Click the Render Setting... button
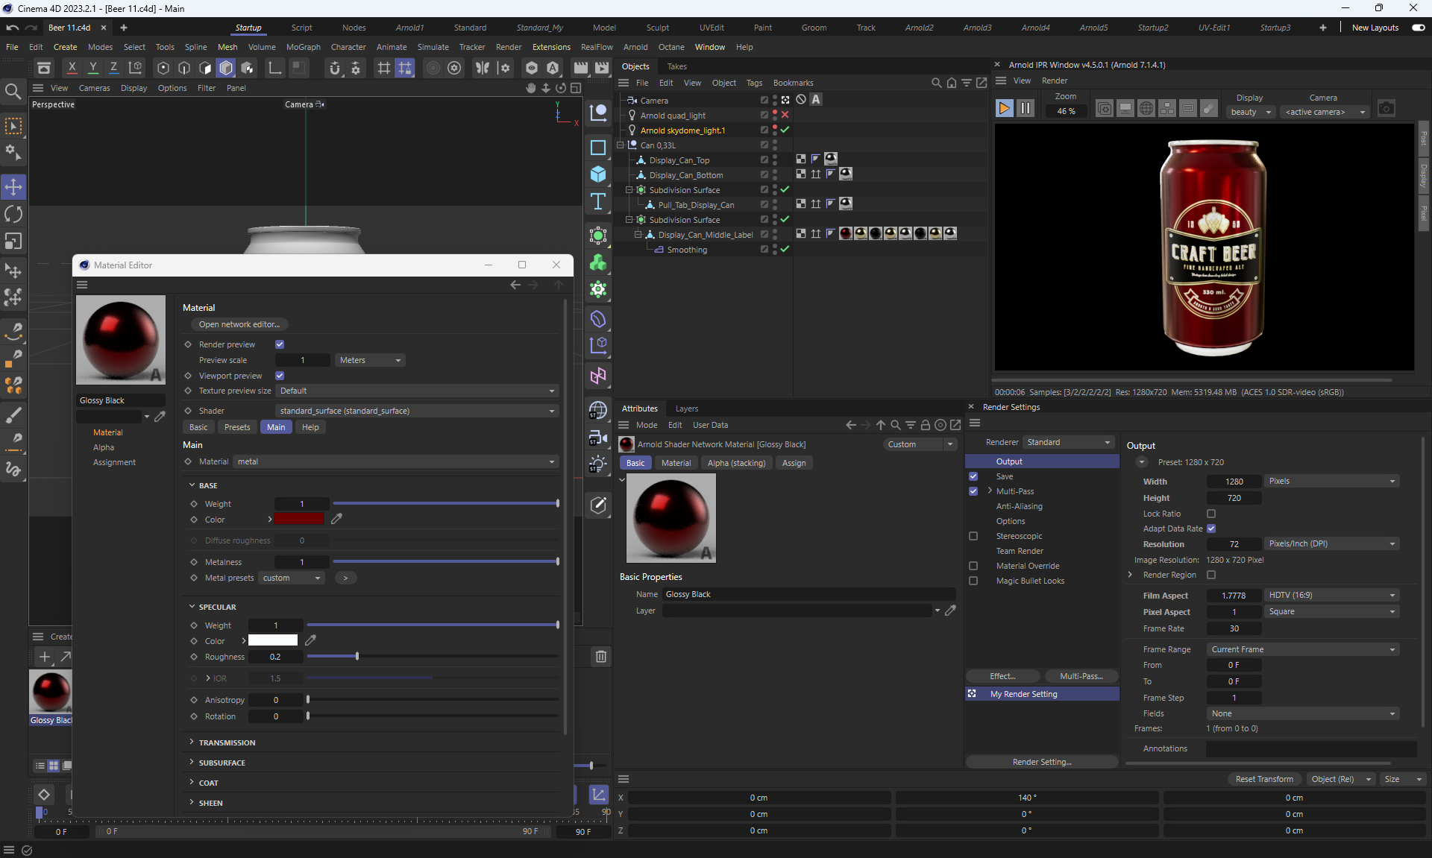Viewport: 1432px width, 858px height. click(1041, 762)
